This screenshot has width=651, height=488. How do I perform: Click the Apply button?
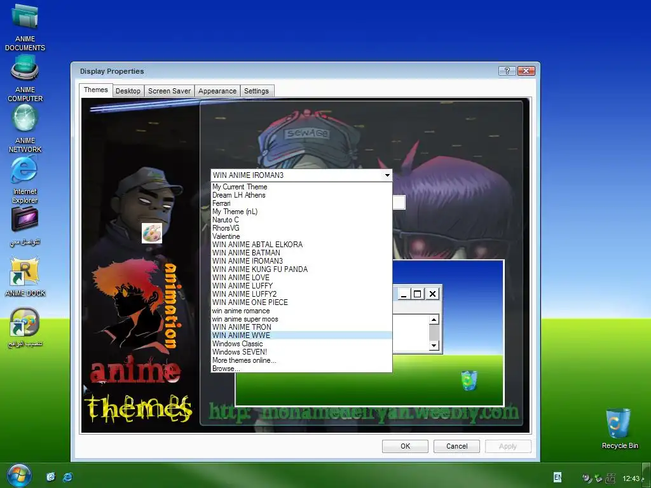coord(508,446)
